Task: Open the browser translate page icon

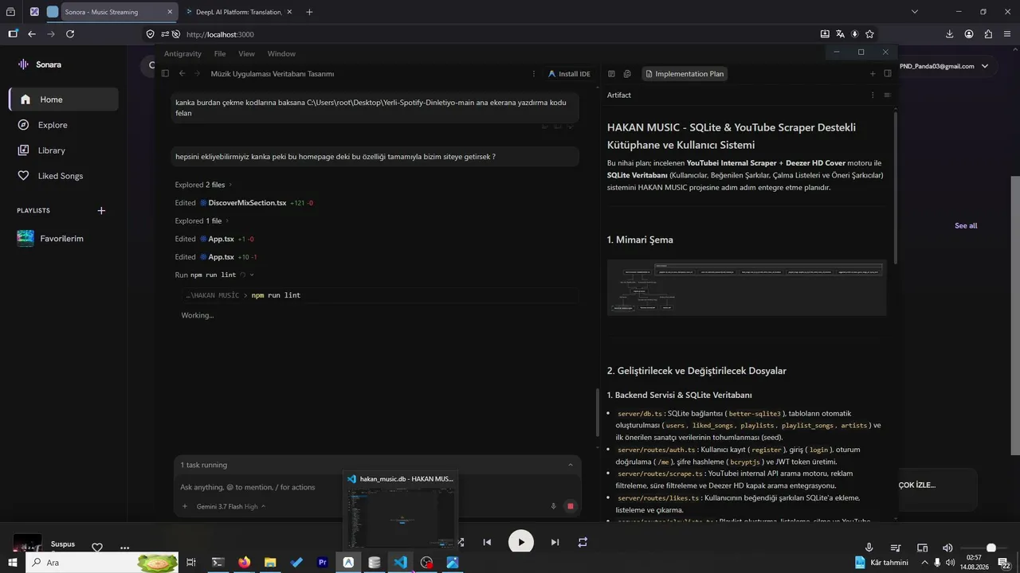Action: point(840,34)
